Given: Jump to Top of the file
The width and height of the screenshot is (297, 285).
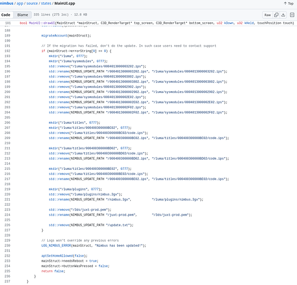Looking at the screenshot, I should click(x=288, y=3).
